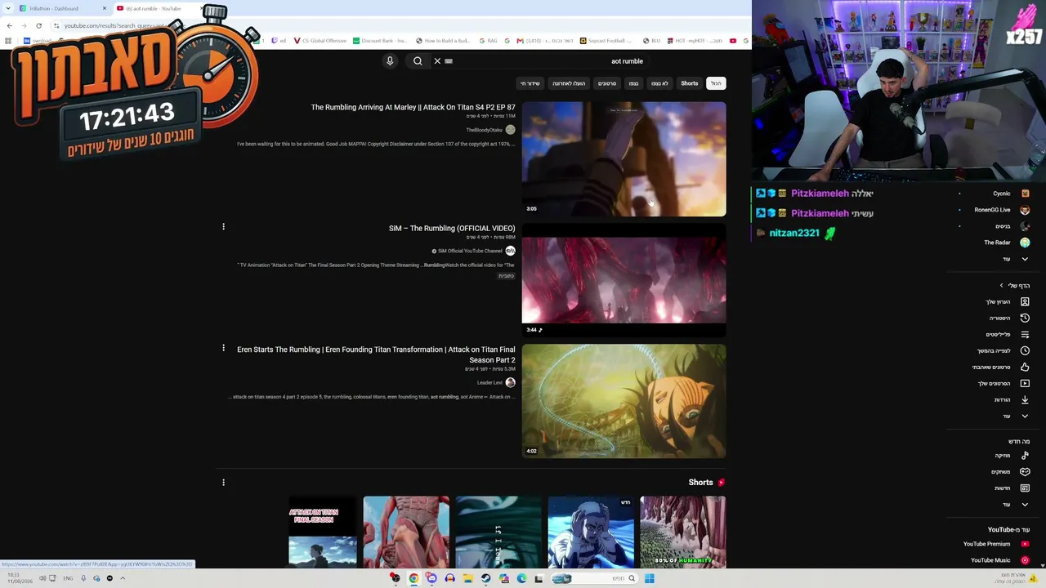Switch to the InBathon Dashboard browser tab
The width and height of the screenshot is (1046, 588).
61,8
